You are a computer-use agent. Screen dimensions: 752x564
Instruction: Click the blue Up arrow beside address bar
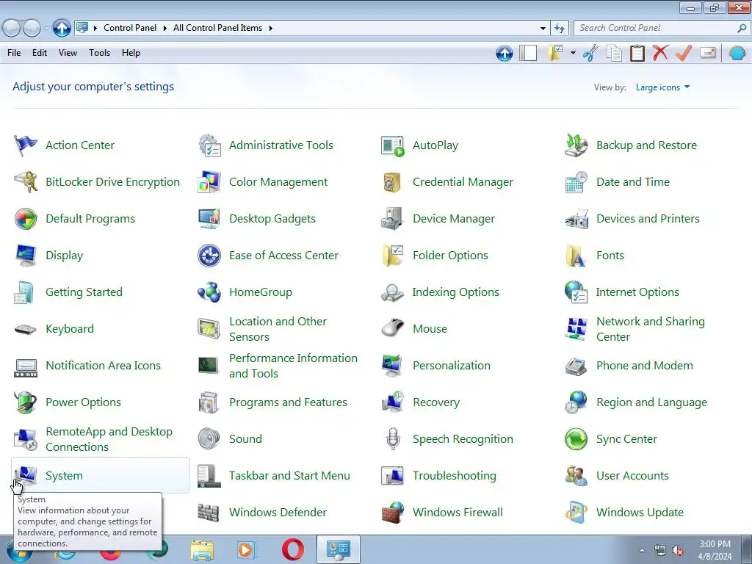click(x=62, y=29)
